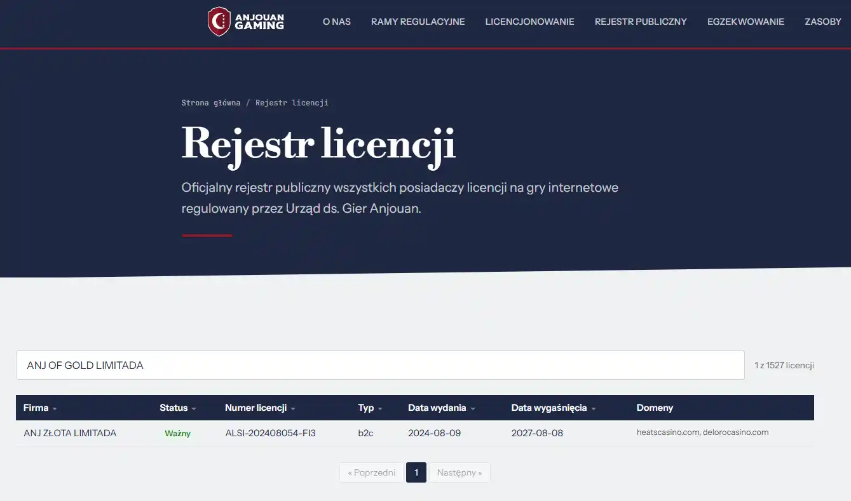Click the license search input field
The width and height of the screenshot is (851, 501).
tap(380, 365)
